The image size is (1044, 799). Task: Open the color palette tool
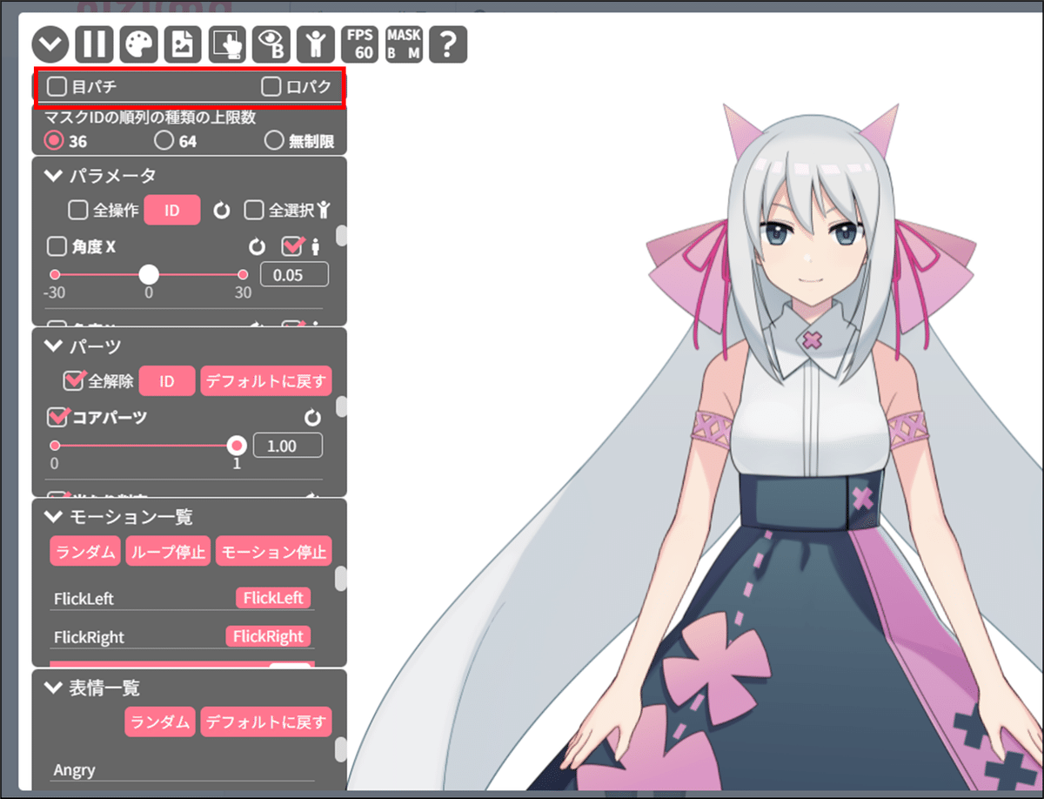[x=137, y=44]
